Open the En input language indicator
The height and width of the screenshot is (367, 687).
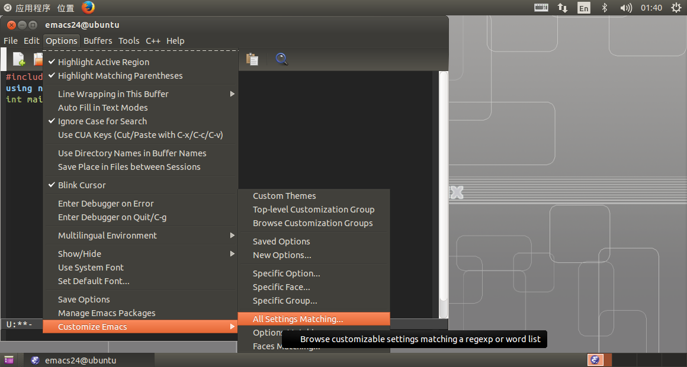(x=583, y=8)
